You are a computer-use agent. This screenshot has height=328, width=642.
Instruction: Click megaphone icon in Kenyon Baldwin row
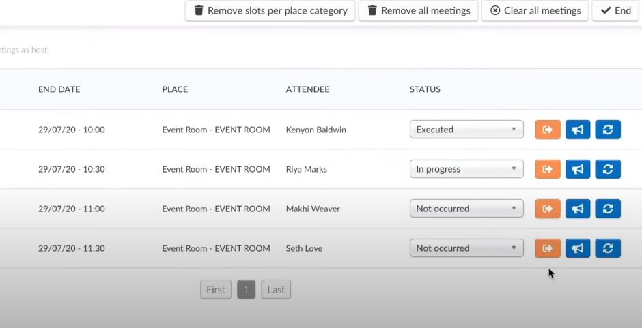coord(578,130)
